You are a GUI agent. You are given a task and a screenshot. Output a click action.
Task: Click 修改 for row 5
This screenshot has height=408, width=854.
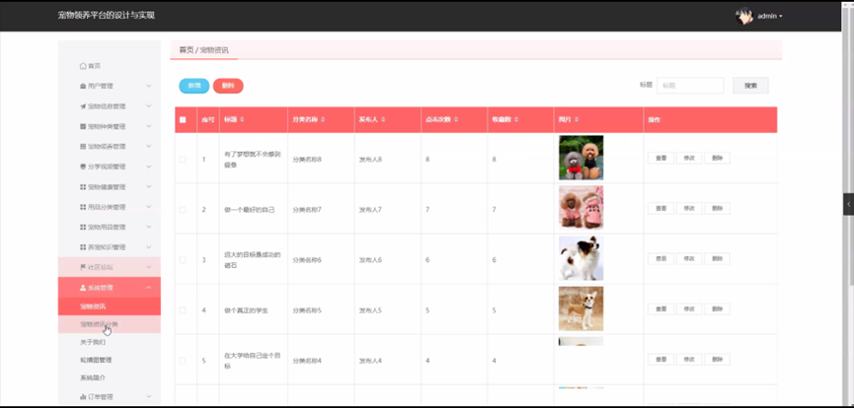click(x=689, y=359)
